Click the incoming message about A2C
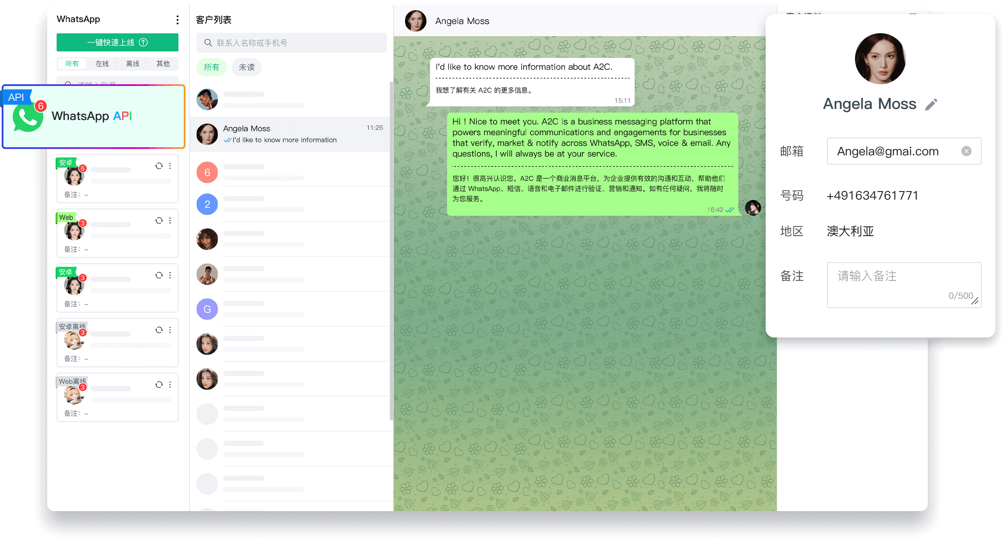This screenshot has height=543, width=1006. [532, 82]
